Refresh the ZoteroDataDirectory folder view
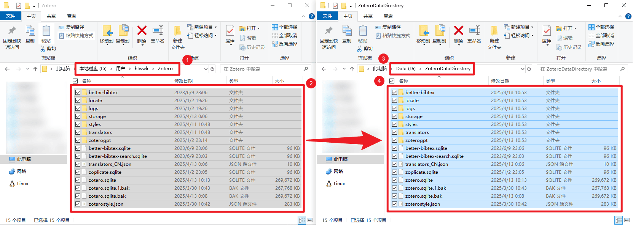 pyautogui.click(x=529, y=69)
